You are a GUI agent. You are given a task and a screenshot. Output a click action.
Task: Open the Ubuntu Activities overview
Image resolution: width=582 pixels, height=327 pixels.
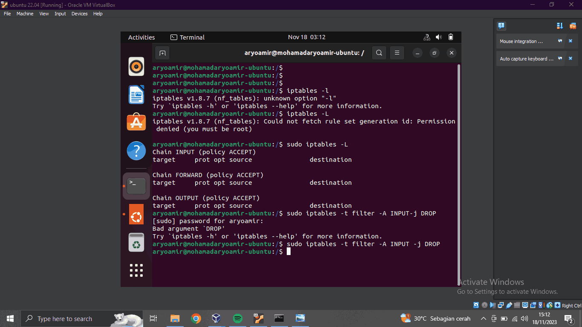pos(141,37)
